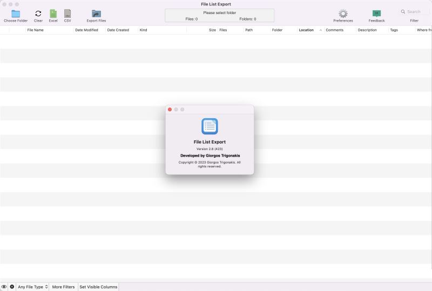Sort by Kind column header
Viewport: 432px width, 291px height.
coord(143,30)
